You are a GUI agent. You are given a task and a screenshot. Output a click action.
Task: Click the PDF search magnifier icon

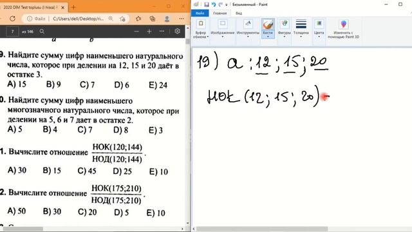tap(42, 32)
